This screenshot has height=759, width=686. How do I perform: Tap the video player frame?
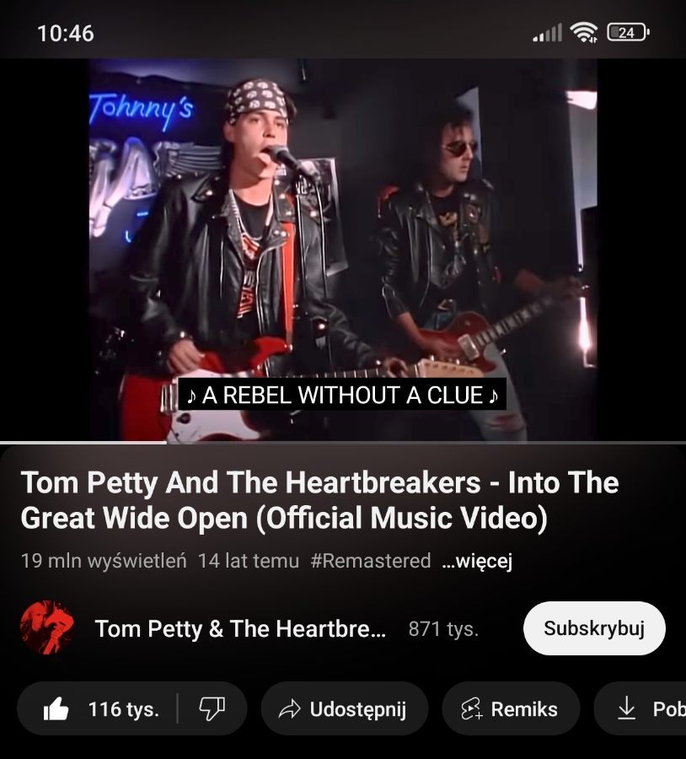(343, 250)
